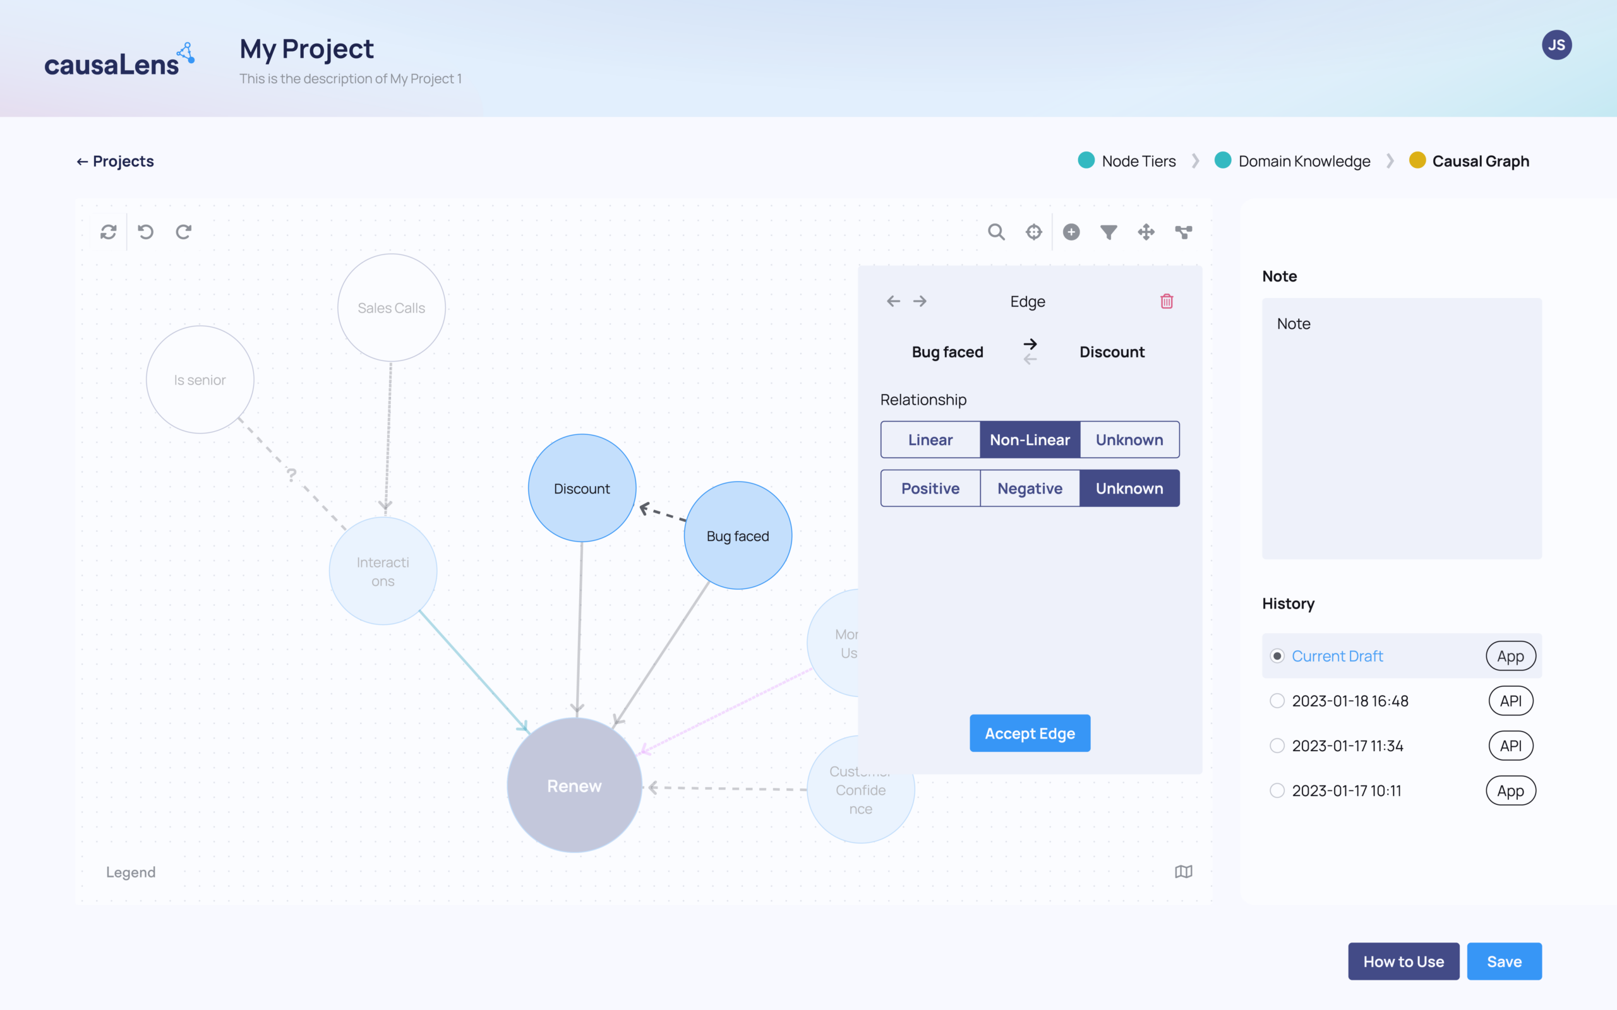Click the refresh graph icon

(x=108, y=232)
